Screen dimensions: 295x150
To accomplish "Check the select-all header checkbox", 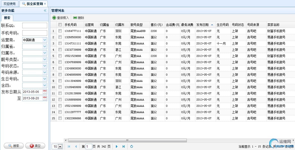I will coord(60,25).
